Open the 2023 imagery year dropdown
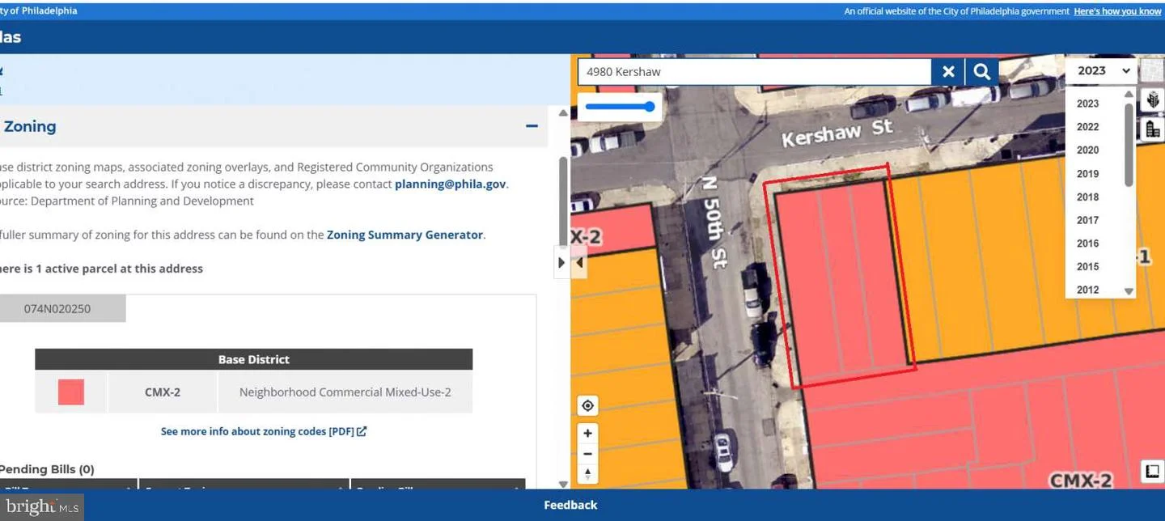This screenshot has height=521, width=1165. point(1101,70)
